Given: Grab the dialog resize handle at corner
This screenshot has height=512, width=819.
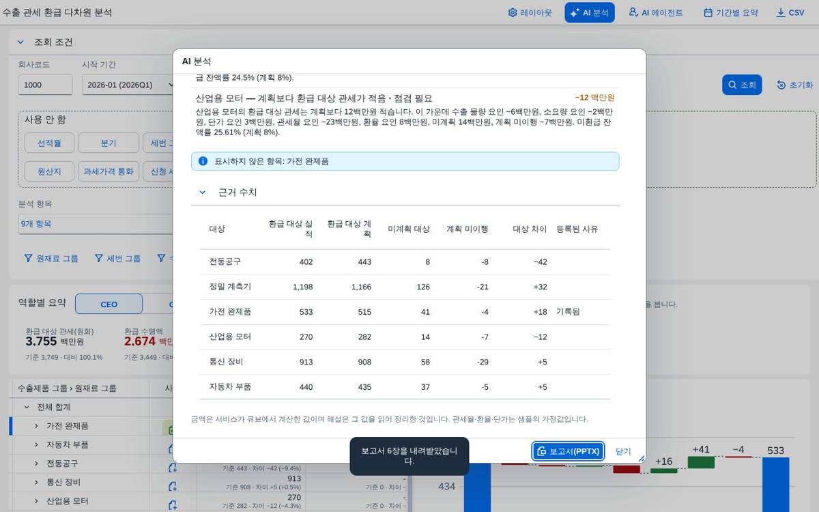Looking at the screenshot, I should point(641,459).
